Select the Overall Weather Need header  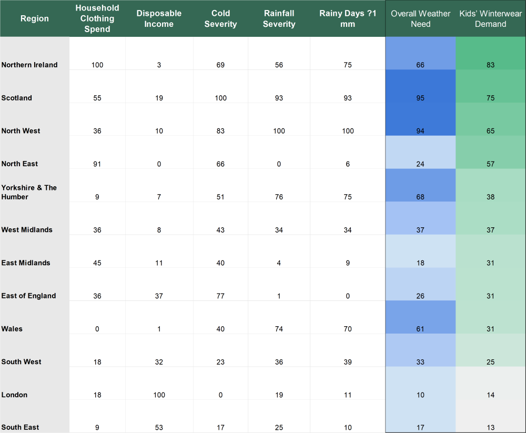click(420, 18)
